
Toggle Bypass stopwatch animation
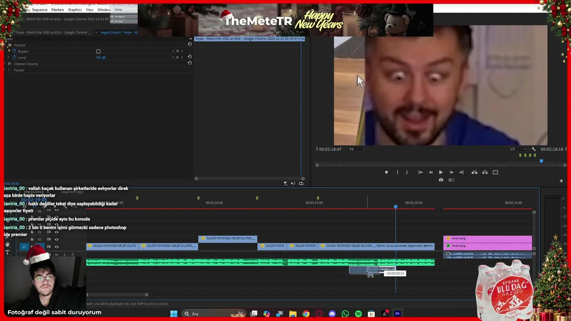coord(14,51)
